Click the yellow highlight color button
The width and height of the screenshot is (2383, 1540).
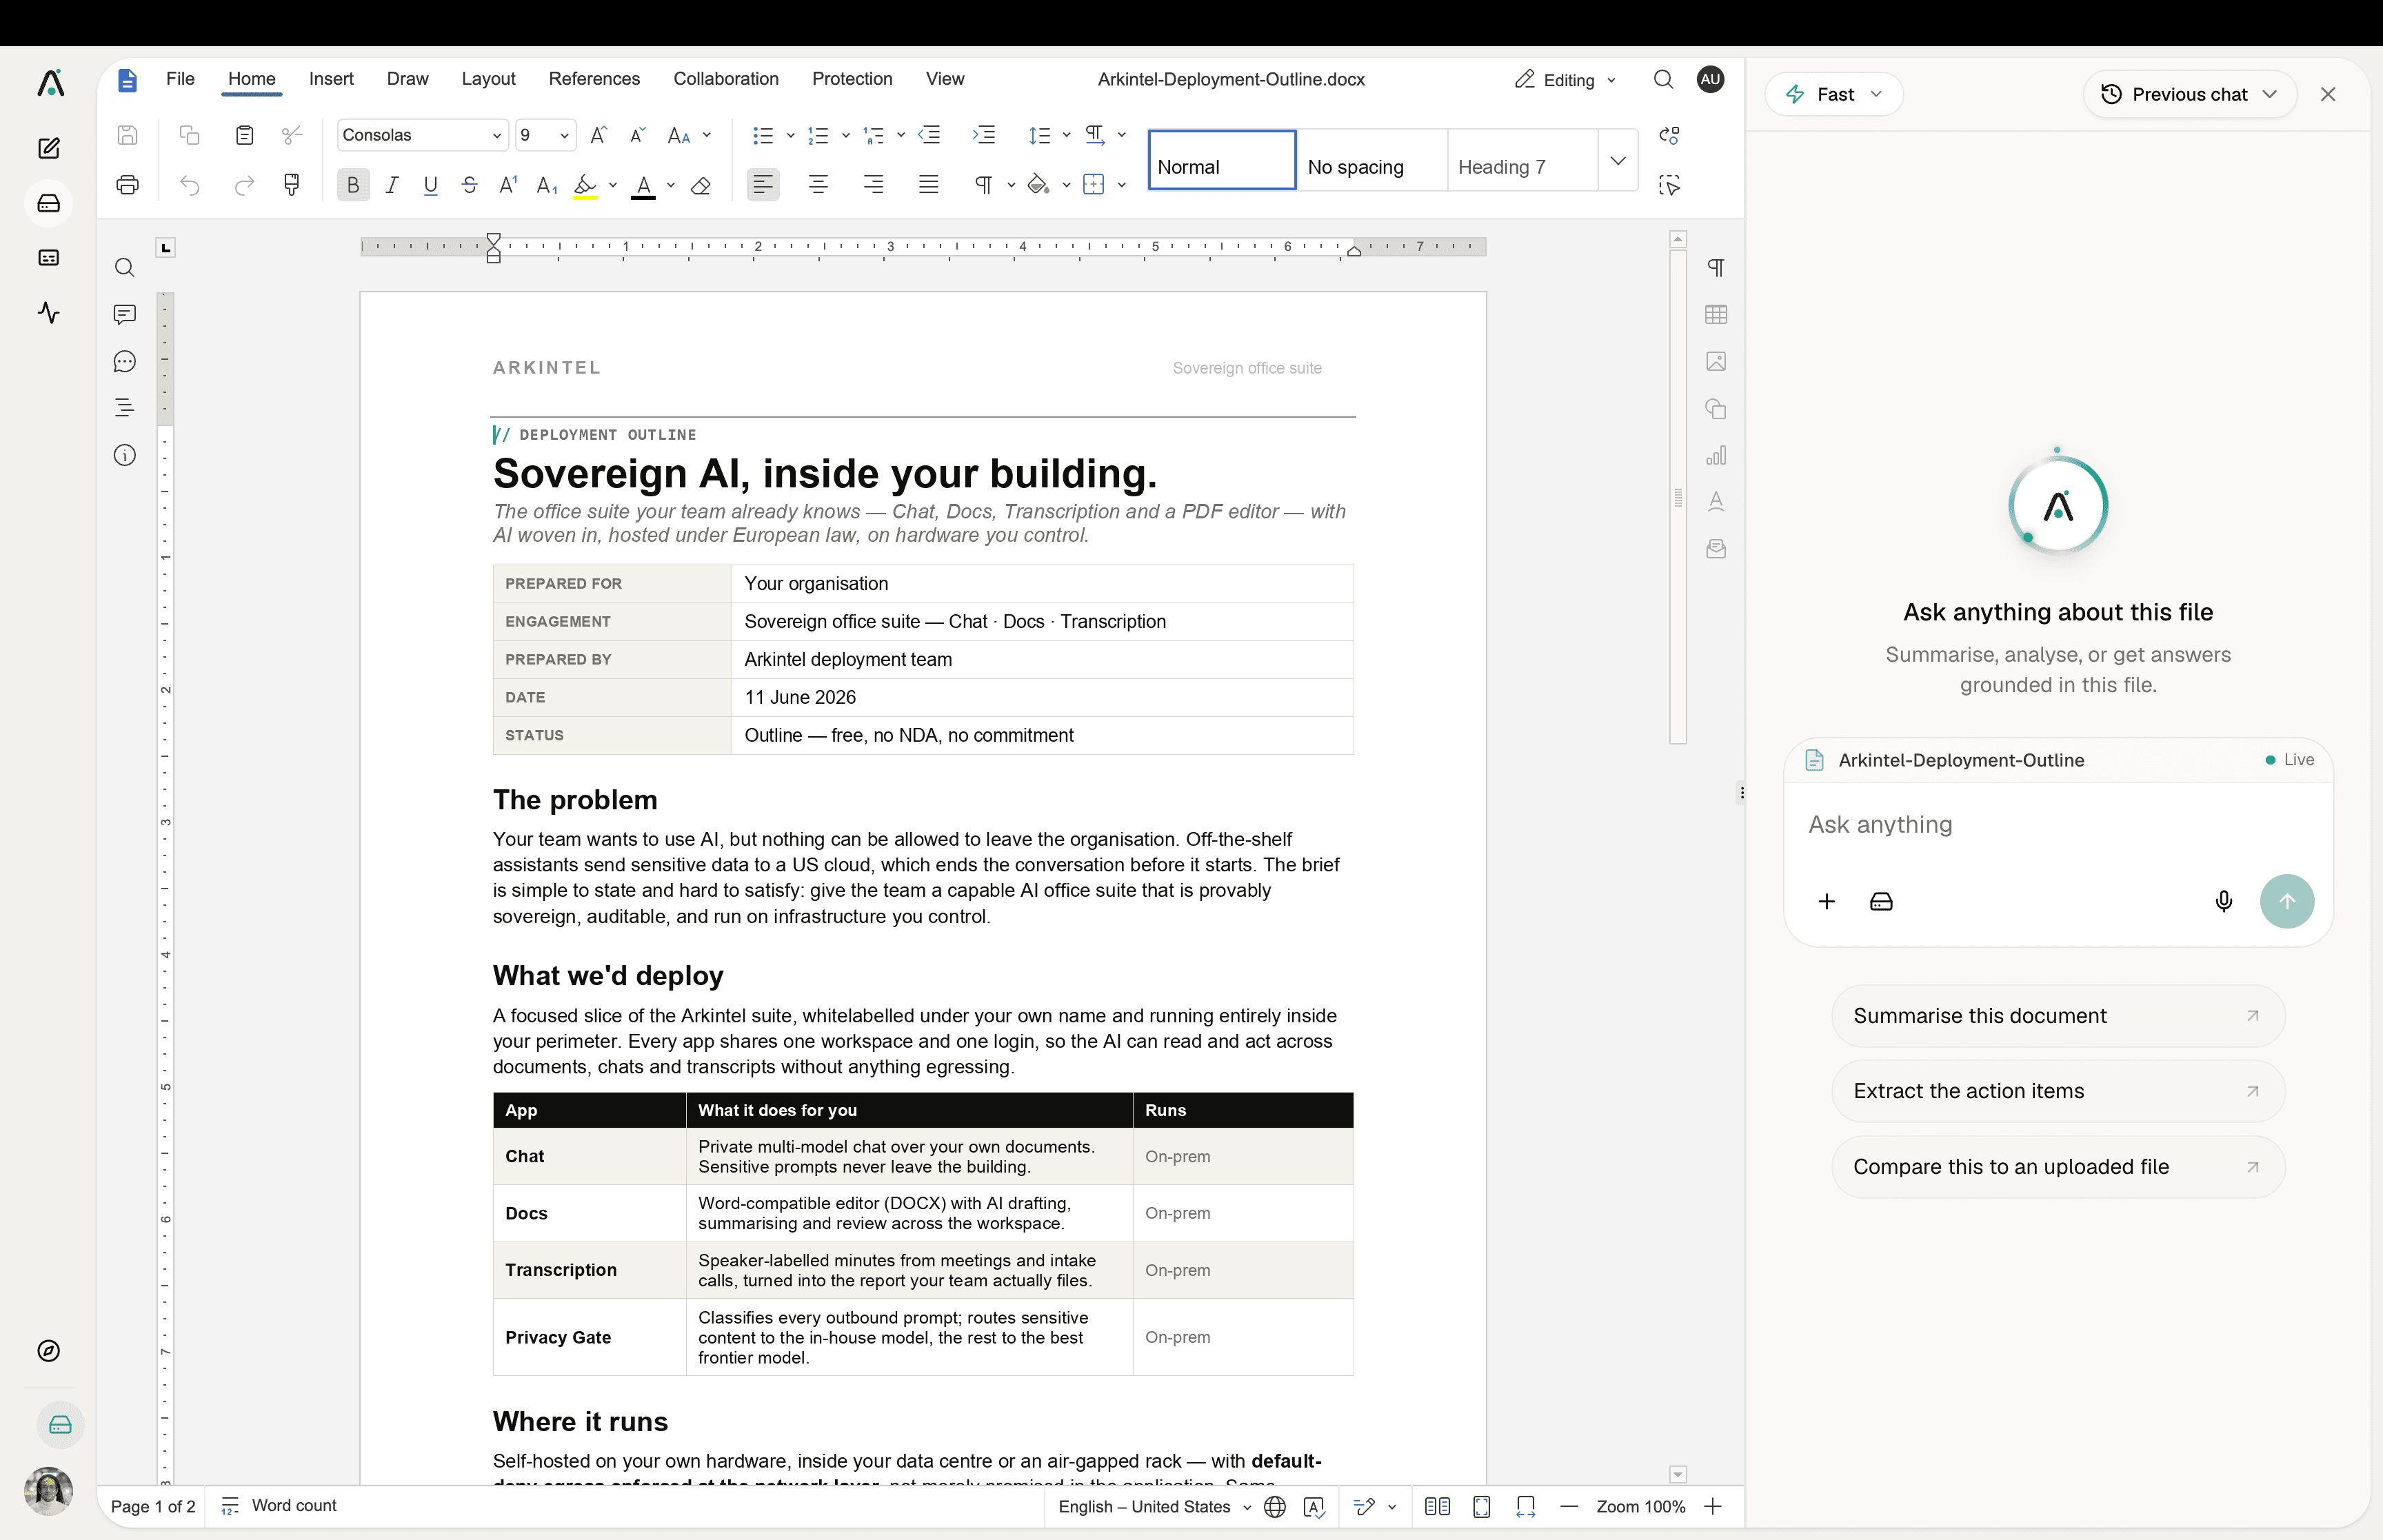point(585,185)
